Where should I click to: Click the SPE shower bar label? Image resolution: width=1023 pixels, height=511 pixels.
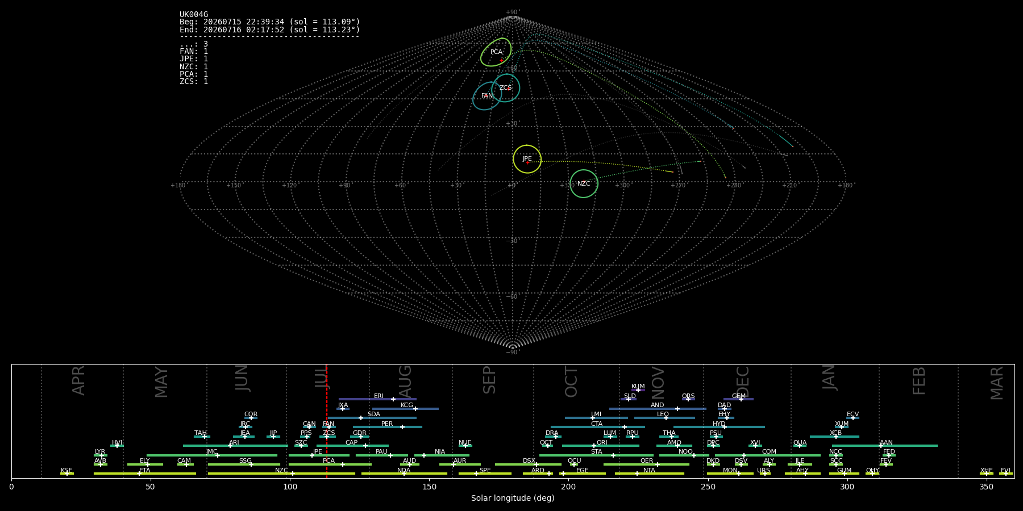(x=485, y=471)
